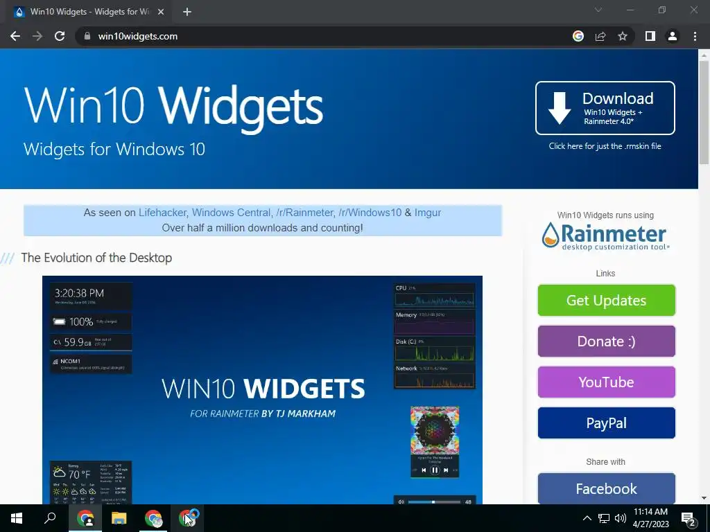710x532 pixels.
Task: Click the Get Updates button
Action: [x=606, y=301]
